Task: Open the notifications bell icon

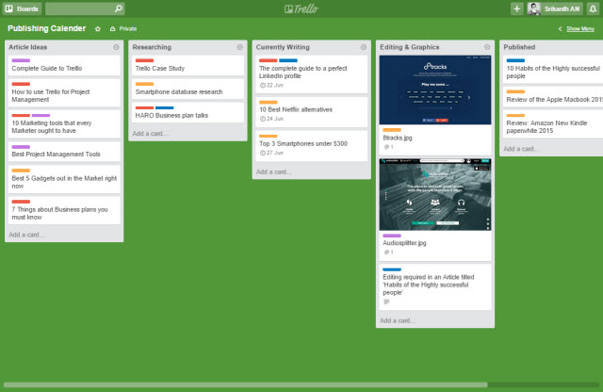Action: 593,8
